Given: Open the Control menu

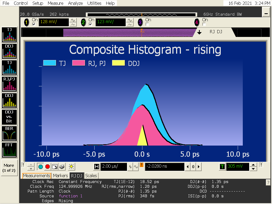Looking at the screenshot, I should 21,3.
